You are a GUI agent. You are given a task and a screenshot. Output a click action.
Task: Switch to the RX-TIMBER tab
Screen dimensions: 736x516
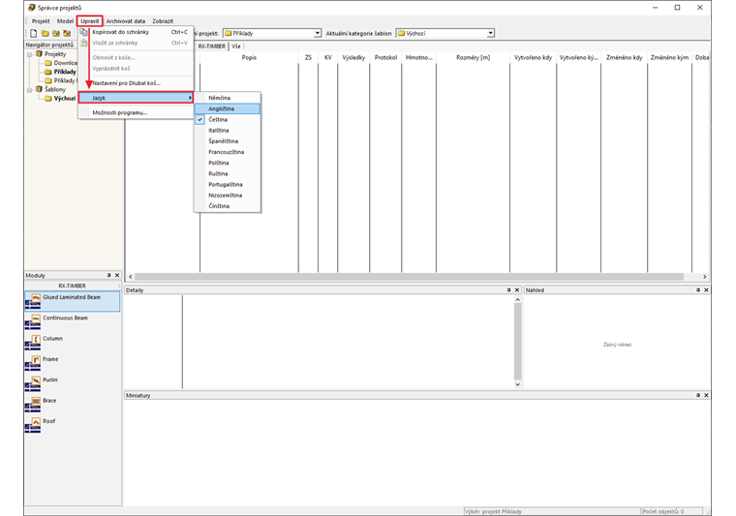(x=212, y=46)
